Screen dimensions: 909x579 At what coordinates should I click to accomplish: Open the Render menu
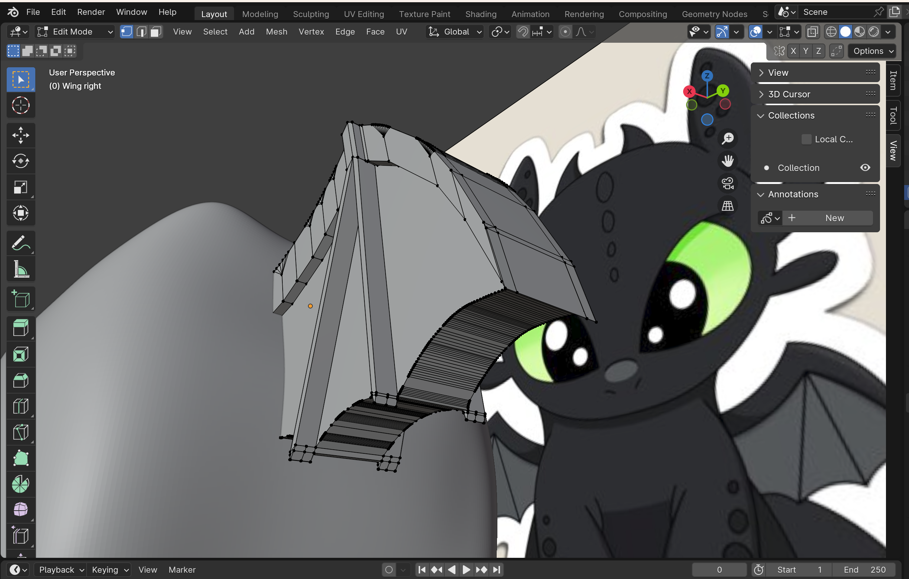[91, 12]
